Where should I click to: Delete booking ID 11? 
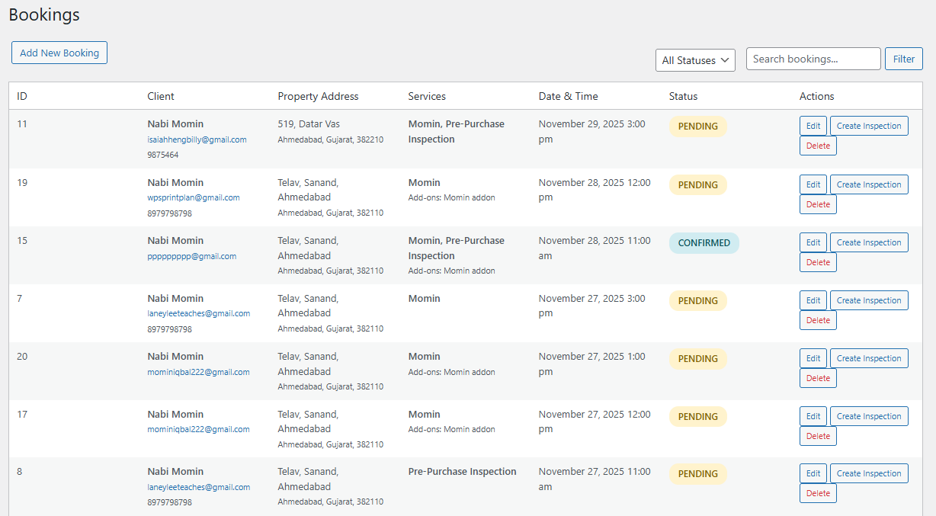point(818,146)
